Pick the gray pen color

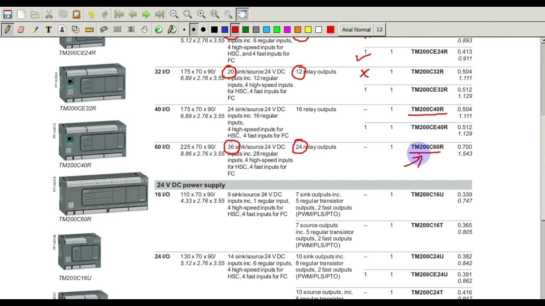point(256,29)
